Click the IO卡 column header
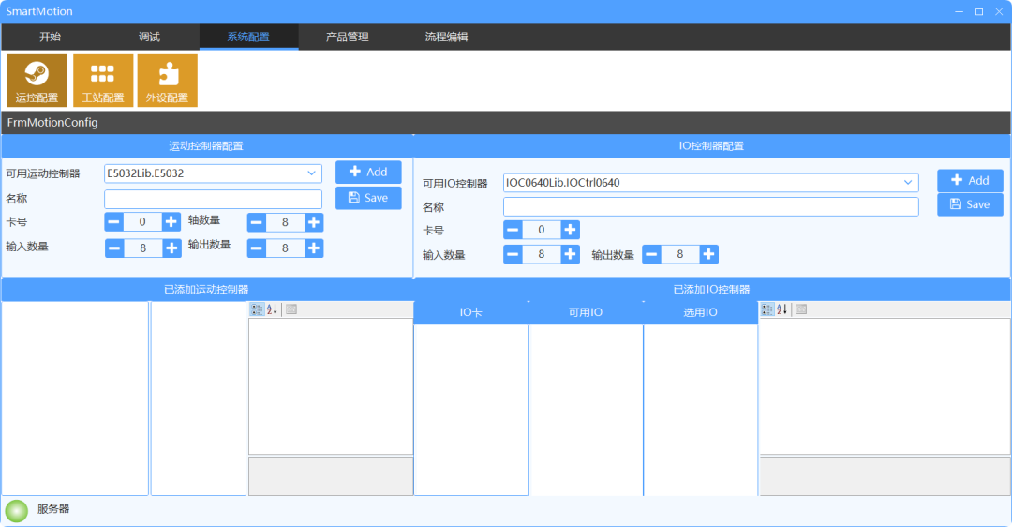 tap(470, 312)
